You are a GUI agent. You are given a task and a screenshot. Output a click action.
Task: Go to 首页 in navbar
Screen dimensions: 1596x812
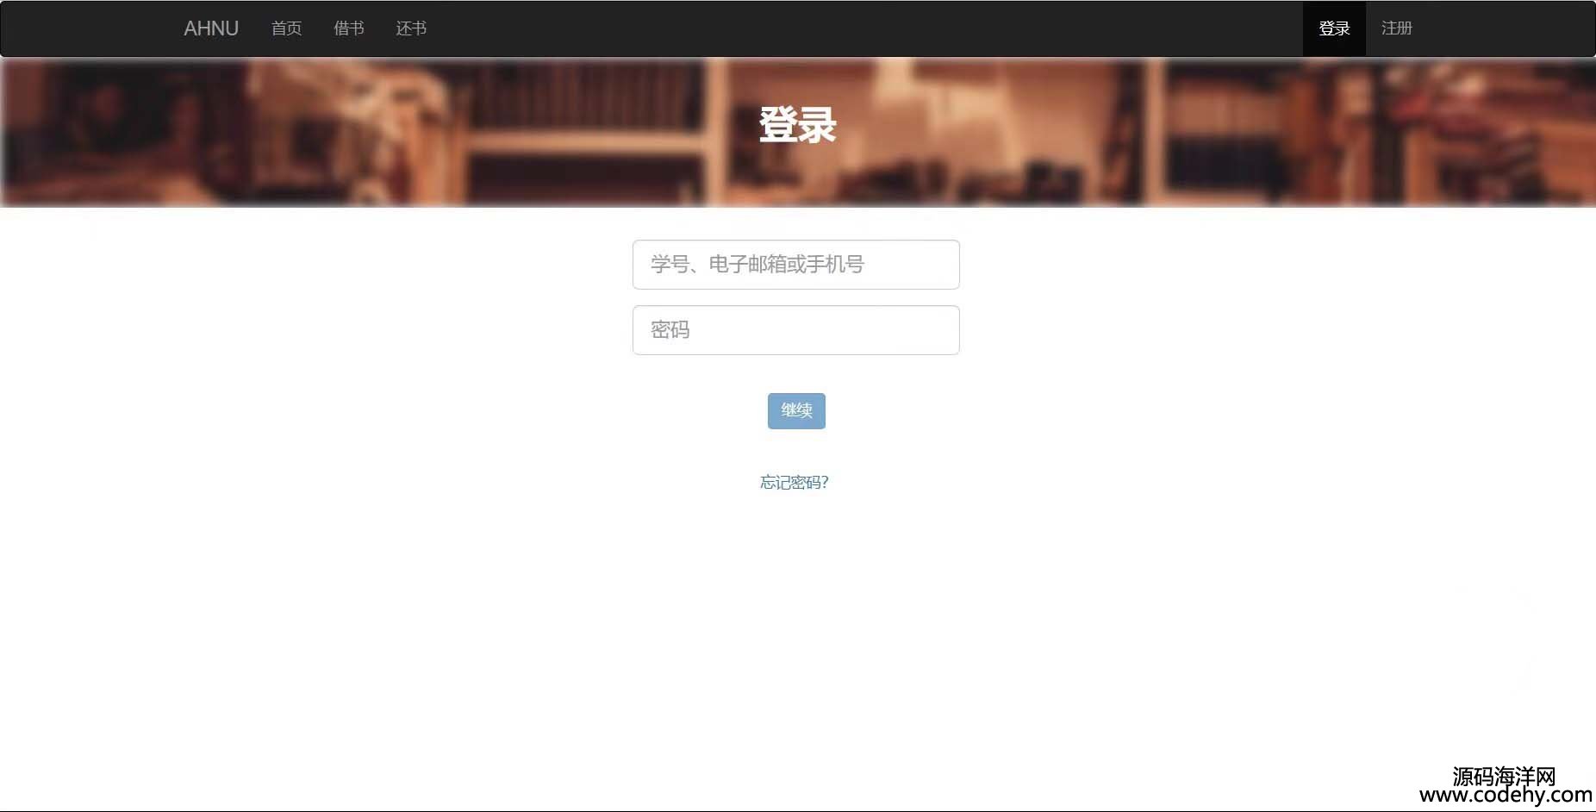pos(287,28)
